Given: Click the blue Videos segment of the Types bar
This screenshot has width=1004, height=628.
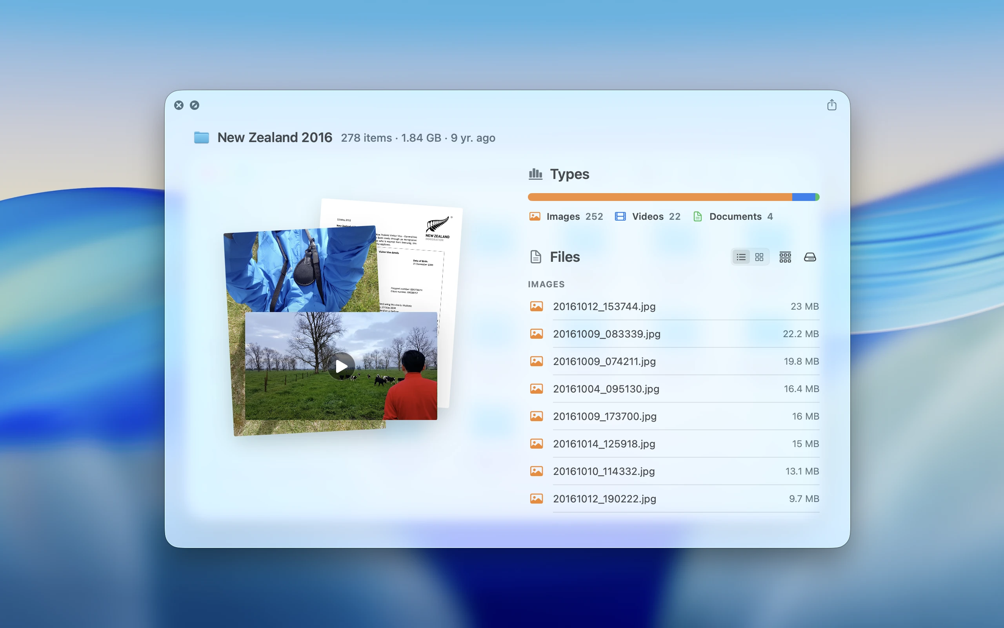Looking at the screenshot, I should (x=804, y=197).
